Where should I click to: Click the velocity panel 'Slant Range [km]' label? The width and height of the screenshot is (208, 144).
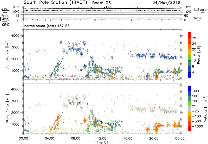[x=7, y=109]
